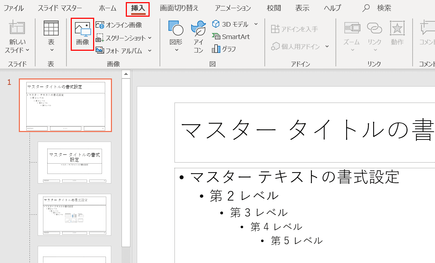Click the 第 3 レベル text line
Image resolution: width=435 pixels, height=263 pixels.
pos(259,213)
